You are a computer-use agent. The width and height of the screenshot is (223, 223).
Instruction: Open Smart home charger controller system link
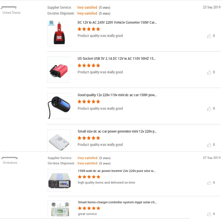117,202
